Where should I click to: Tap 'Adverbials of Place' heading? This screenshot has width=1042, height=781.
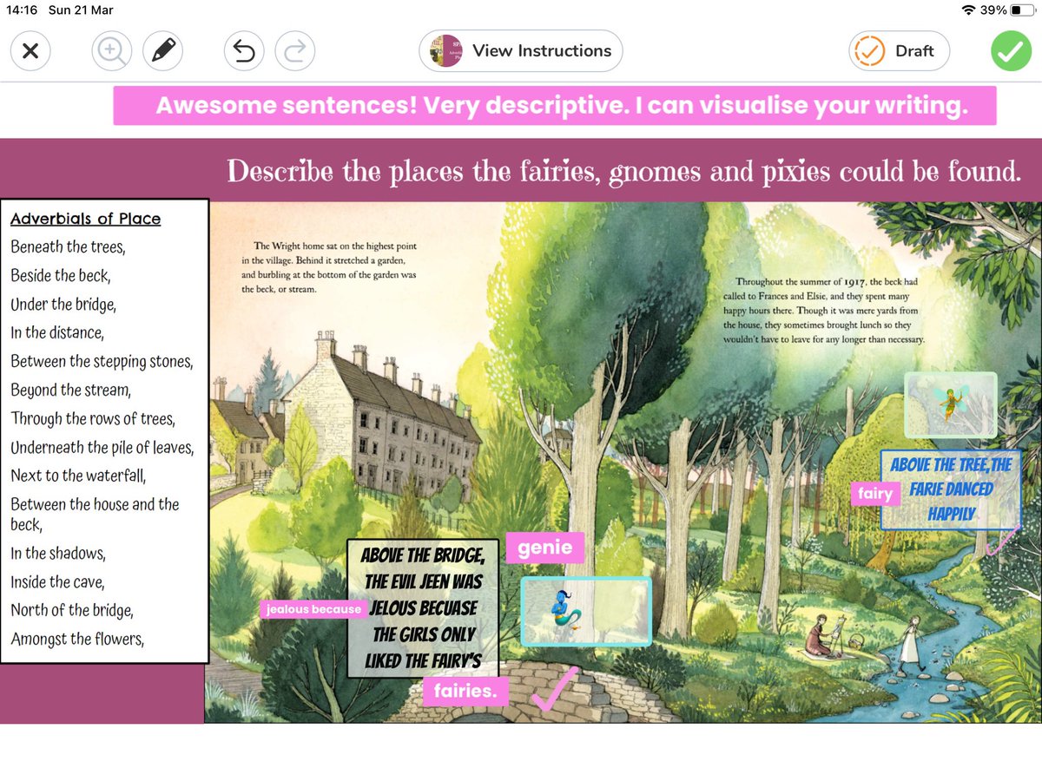(x=85, y=219)
